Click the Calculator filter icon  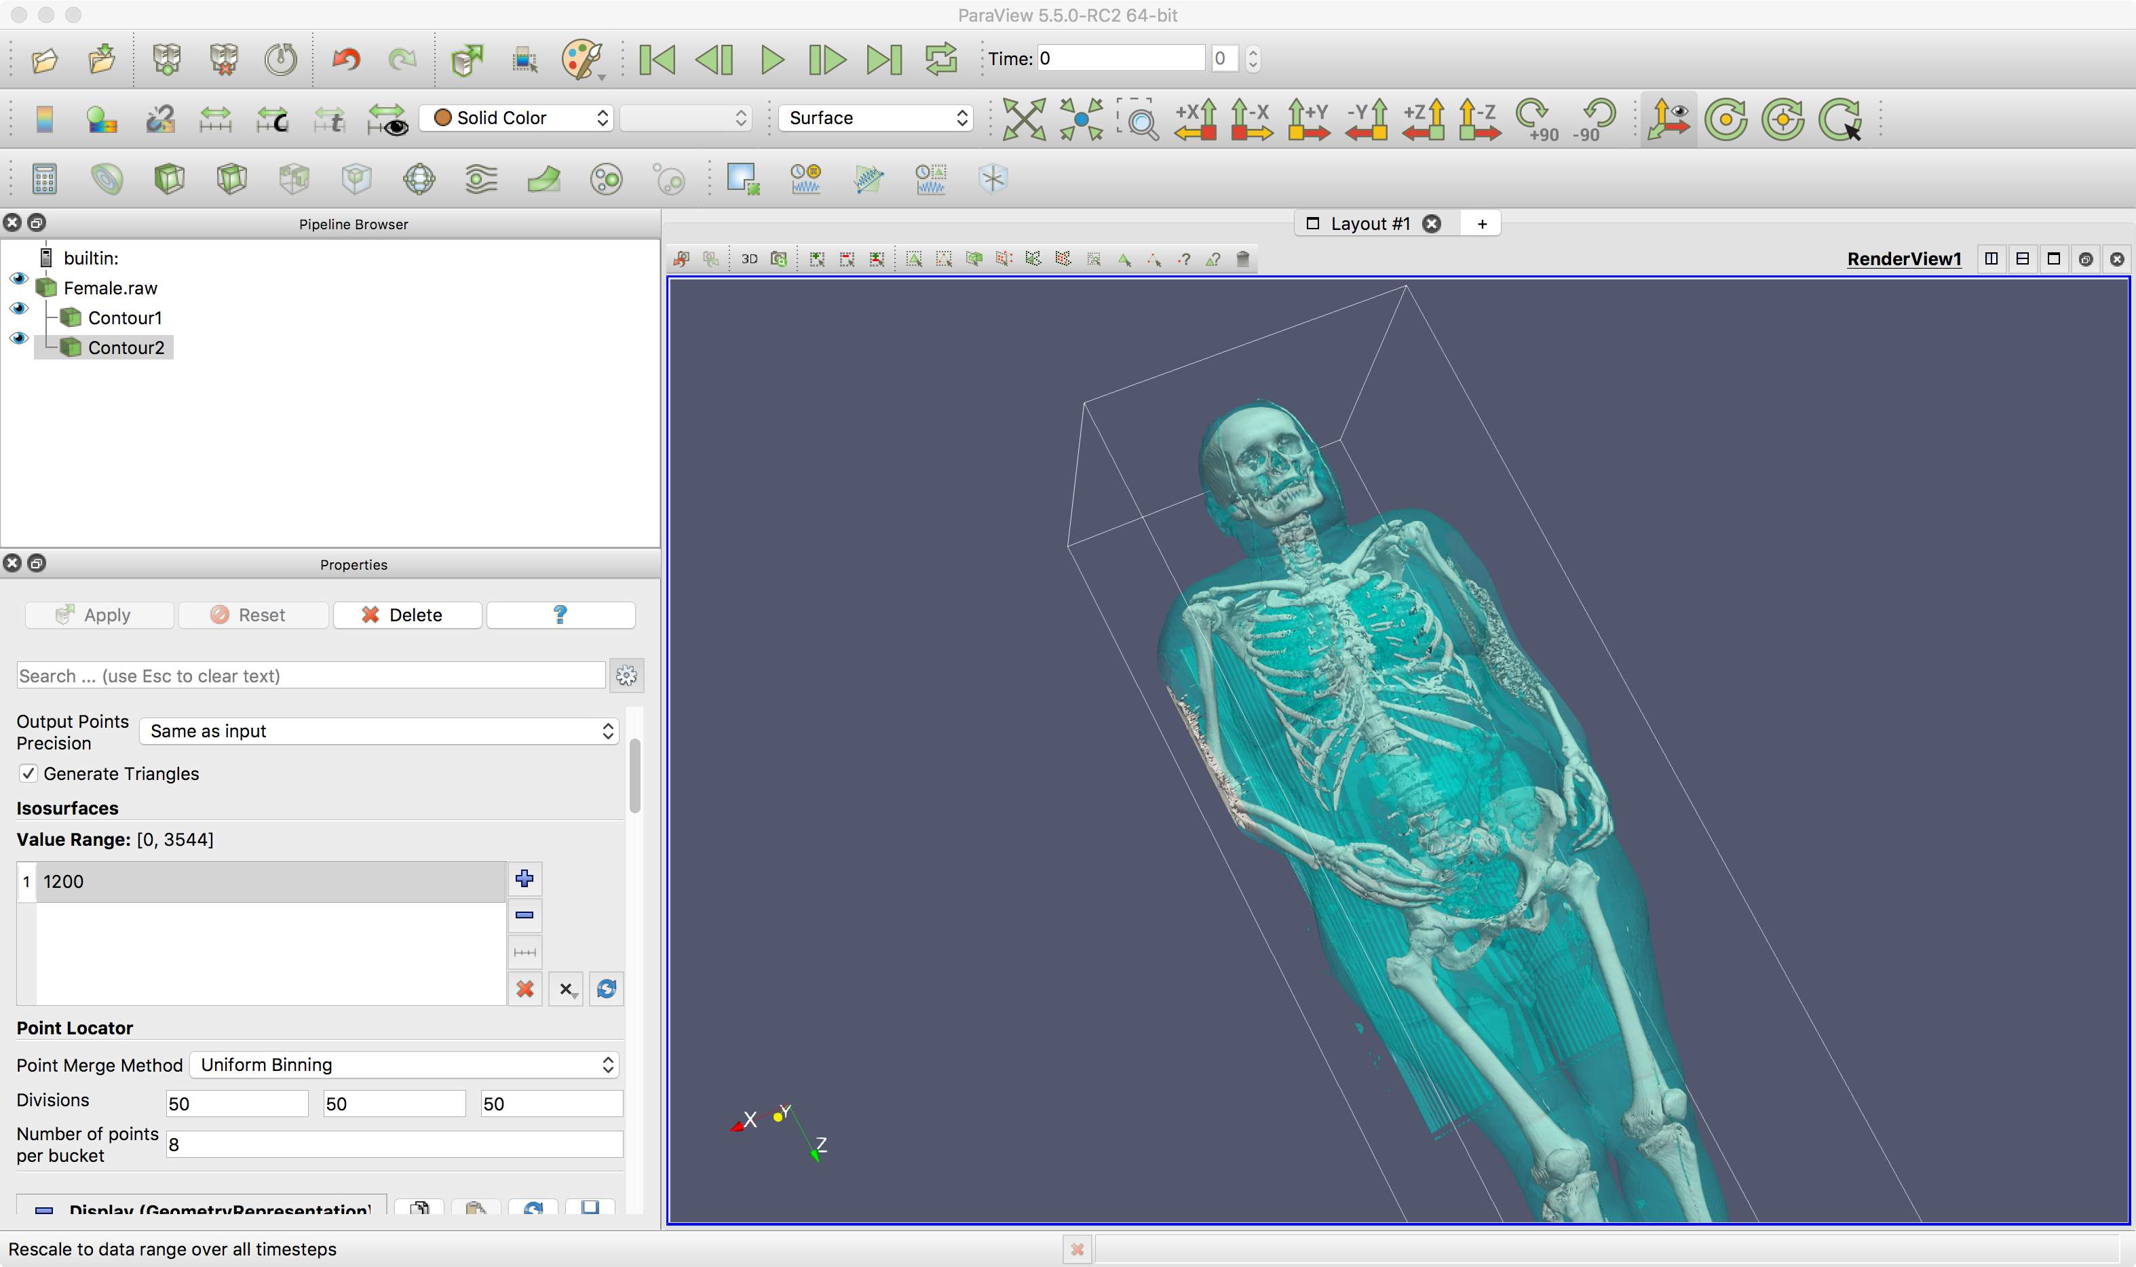point(44,179)
